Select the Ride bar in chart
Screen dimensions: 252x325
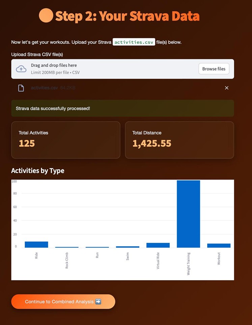click(x=36, y=244)
